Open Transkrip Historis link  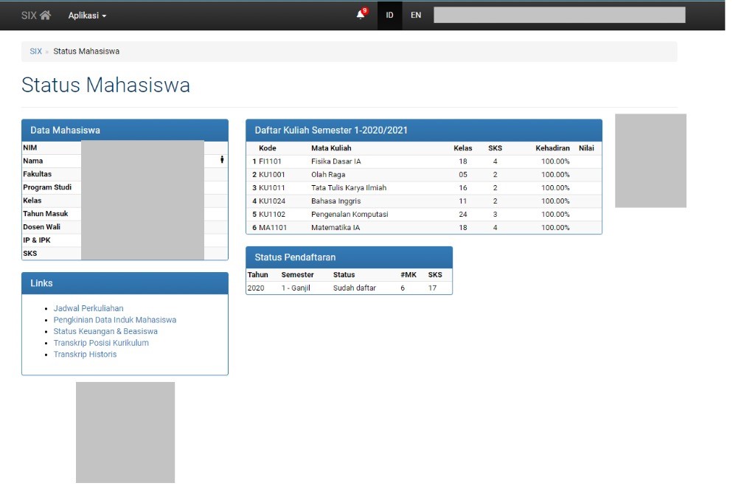[x=85, y=354]
